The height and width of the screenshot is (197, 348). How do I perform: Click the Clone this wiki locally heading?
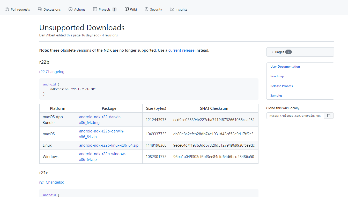click(283, 108)
